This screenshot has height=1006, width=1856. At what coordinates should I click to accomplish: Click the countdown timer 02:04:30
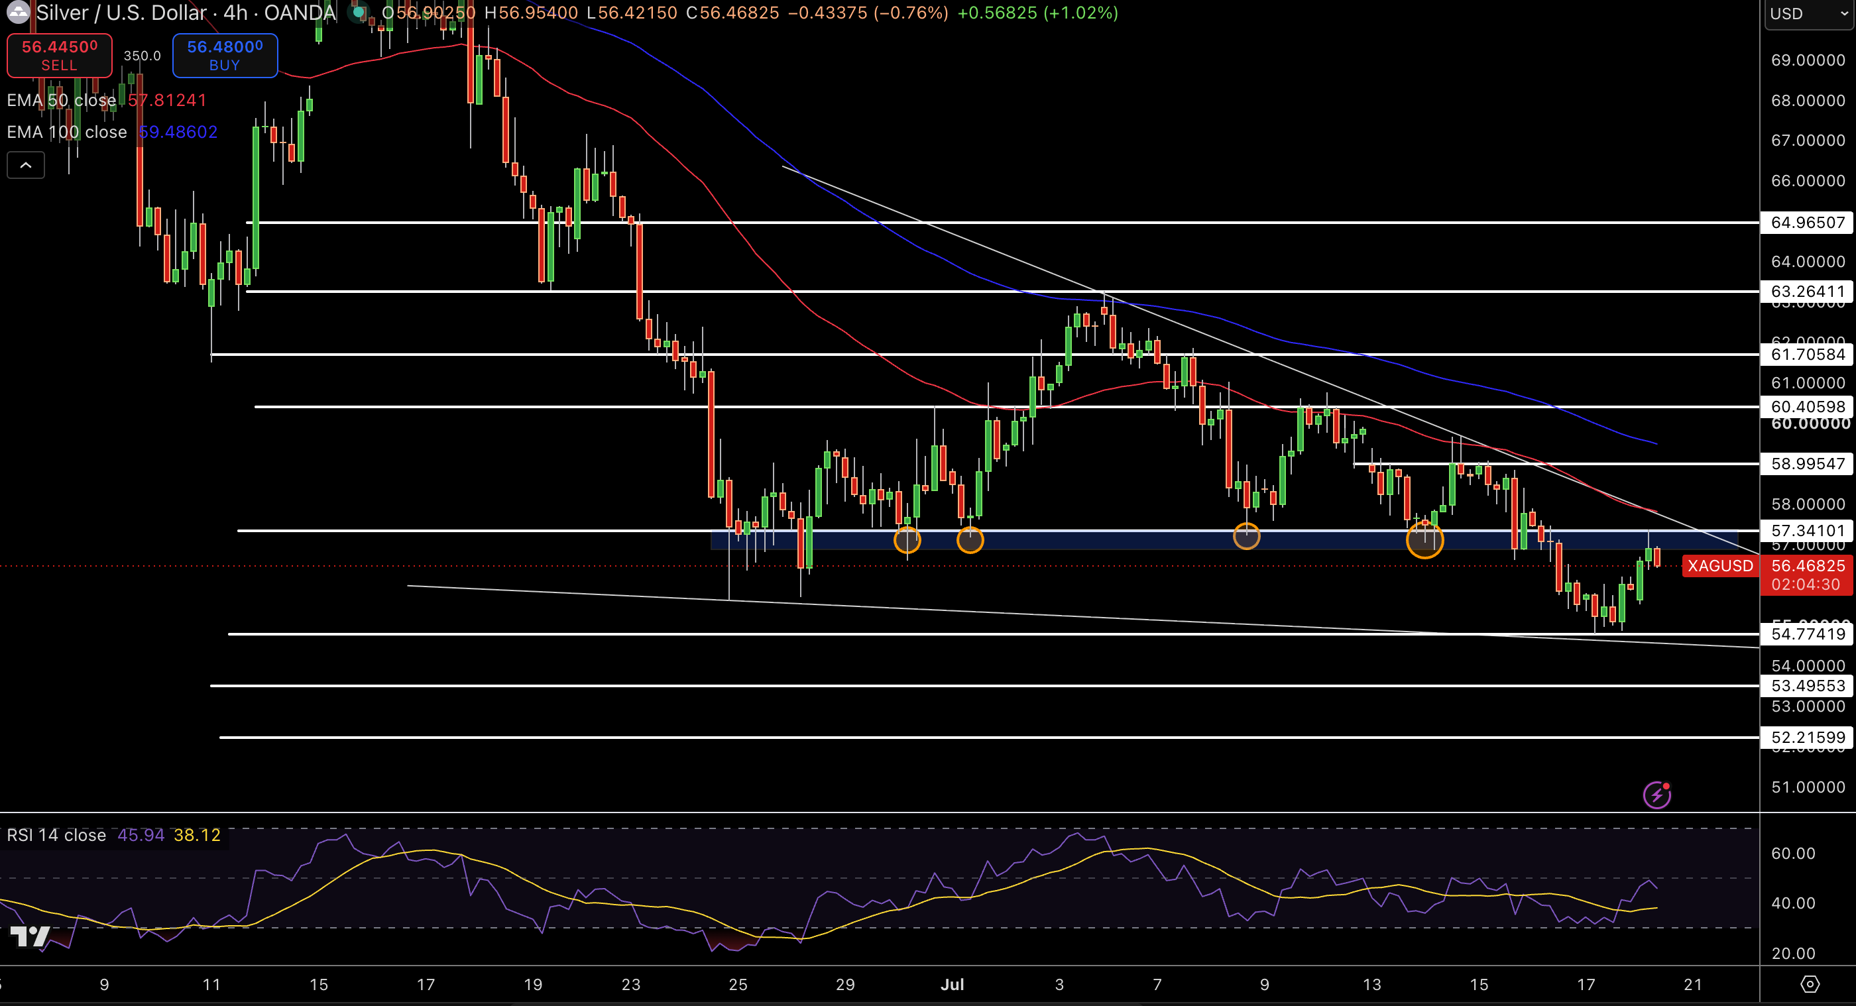[1806, 585]
